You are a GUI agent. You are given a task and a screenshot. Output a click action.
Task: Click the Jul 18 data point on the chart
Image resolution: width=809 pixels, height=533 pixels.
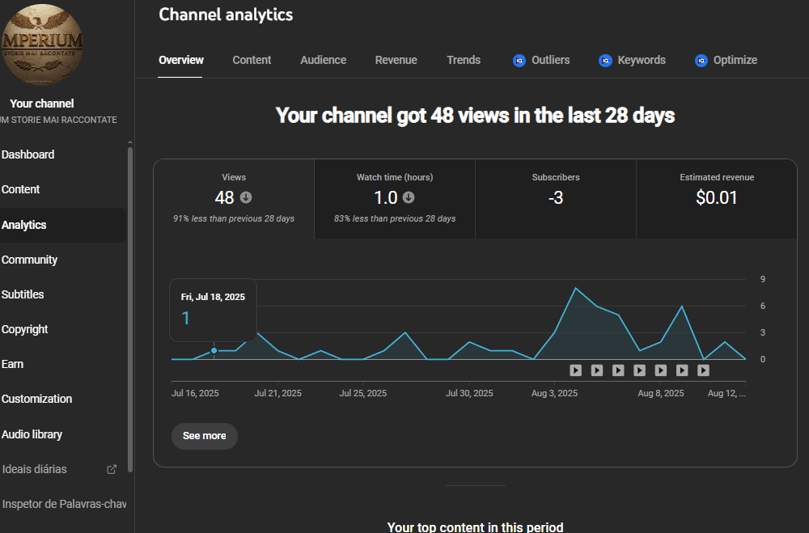click(x=214, y=351)
